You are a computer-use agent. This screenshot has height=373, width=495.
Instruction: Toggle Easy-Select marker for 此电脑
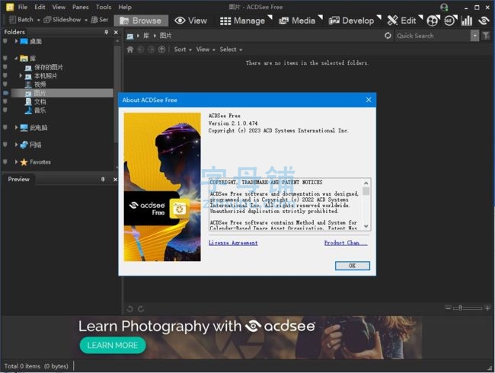tap(5, 127)
